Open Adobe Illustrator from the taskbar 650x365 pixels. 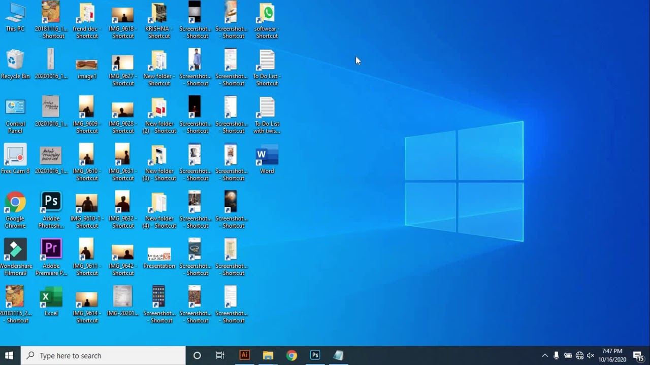coord(245,355)
